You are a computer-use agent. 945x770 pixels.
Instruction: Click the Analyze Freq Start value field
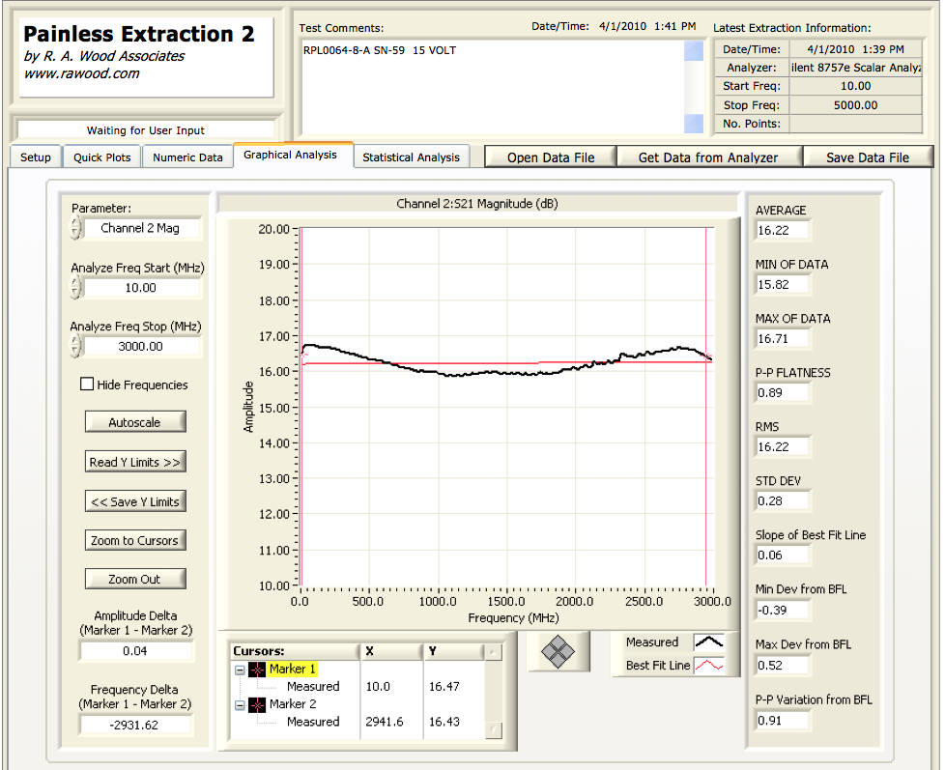click(140, 288)
